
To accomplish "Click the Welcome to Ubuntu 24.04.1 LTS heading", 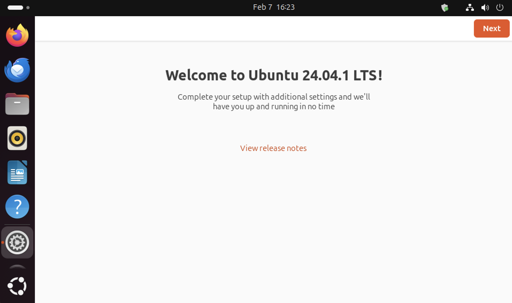I will pyautogui.click(x=274, y=75).
